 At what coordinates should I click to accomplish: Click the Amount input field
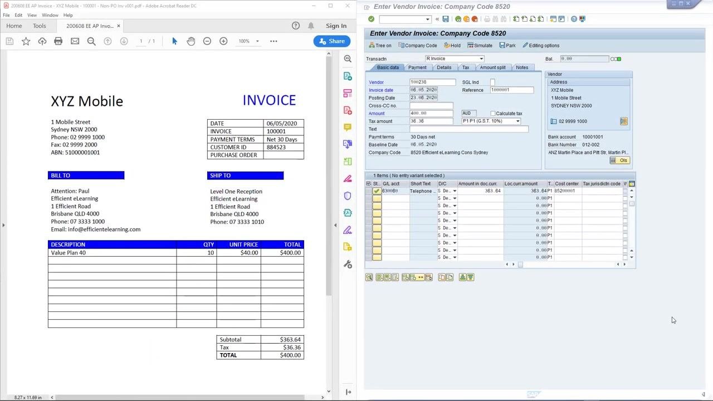pos(432,114)
